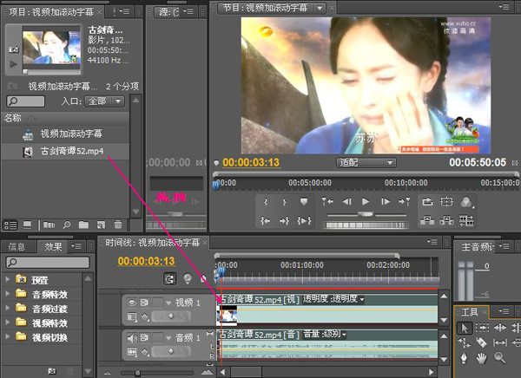Click Trim monitor button
Viewport: 521px width, 378px height.
(x=466, y=220)
